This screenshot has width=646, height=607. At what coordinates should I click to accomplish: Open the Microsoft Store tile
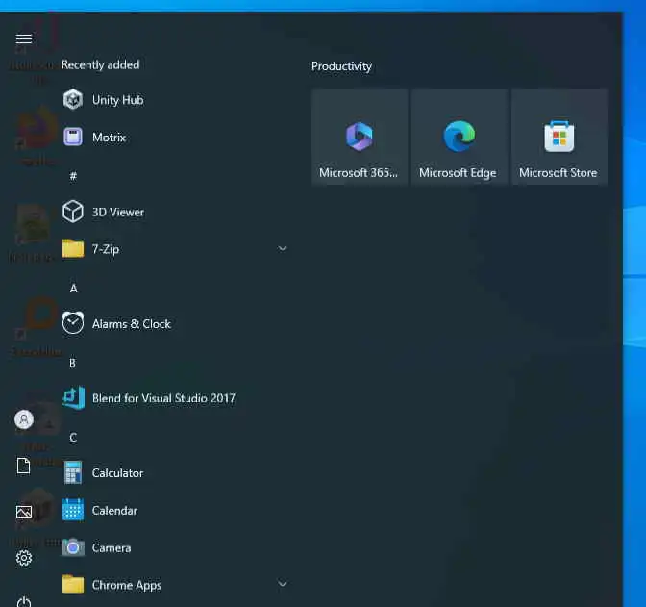(x=559, y=137)
